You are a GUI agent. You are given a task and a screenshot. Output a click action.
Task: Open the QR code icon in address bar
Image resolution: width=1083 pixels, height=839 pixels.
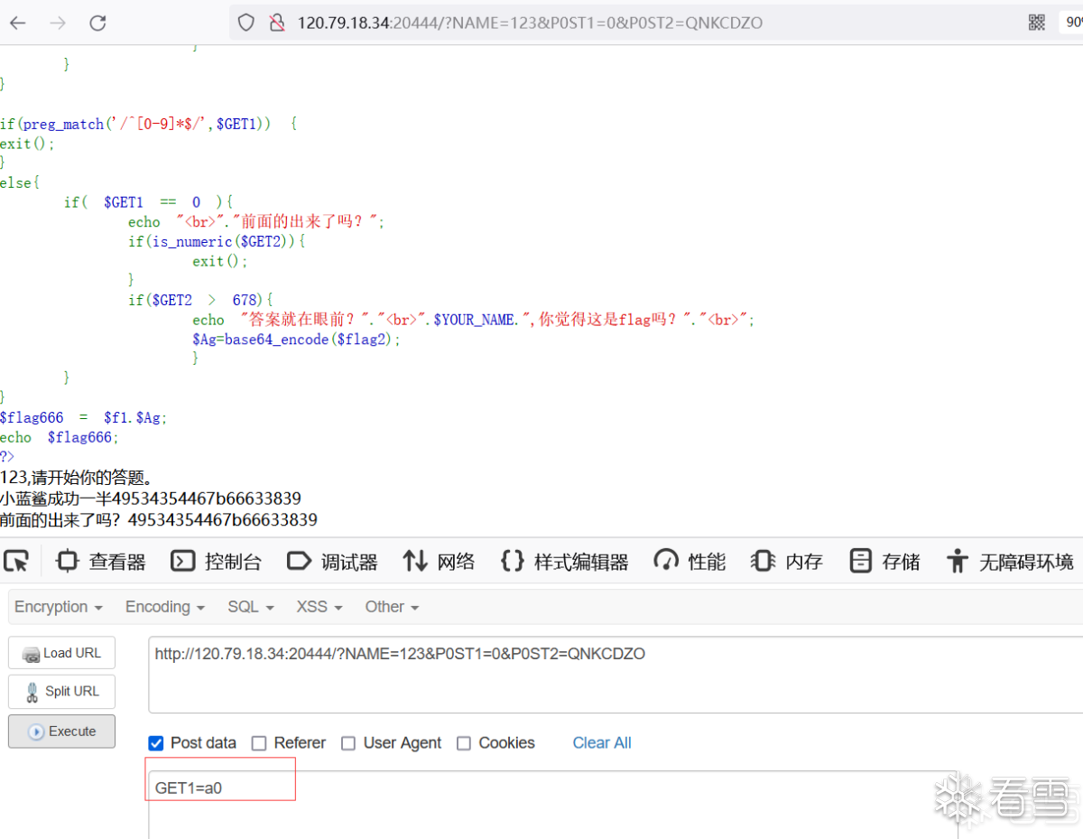coord(1037,23)
